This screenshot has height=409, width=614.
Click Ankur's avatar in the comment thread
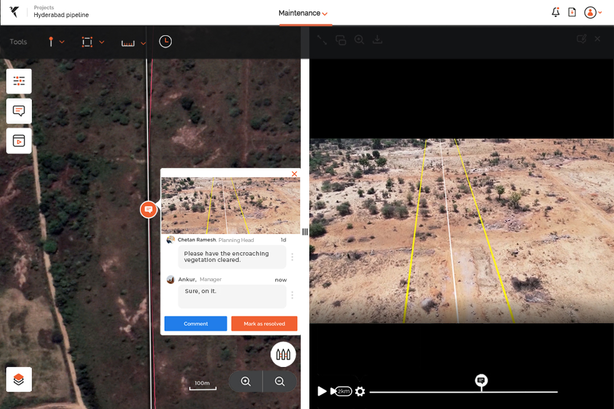(171, 279)
